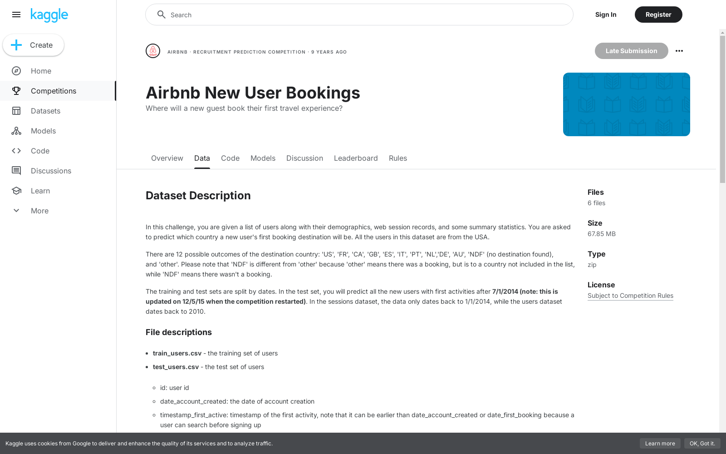
Task: Switch to the Leaderboard tab
Action: coord(356,158)
